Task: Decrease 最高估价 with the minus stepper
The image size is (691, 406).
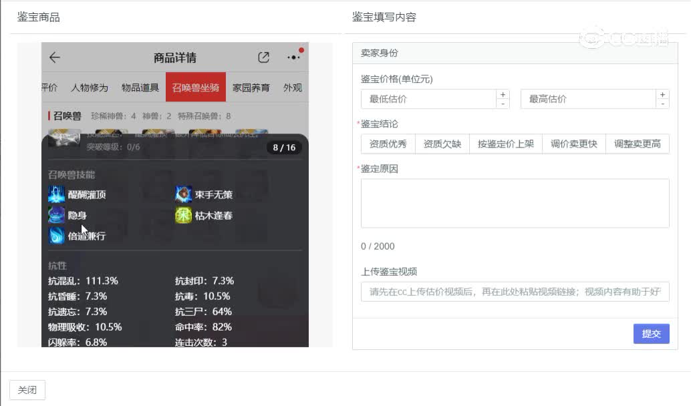Action: 662,104
